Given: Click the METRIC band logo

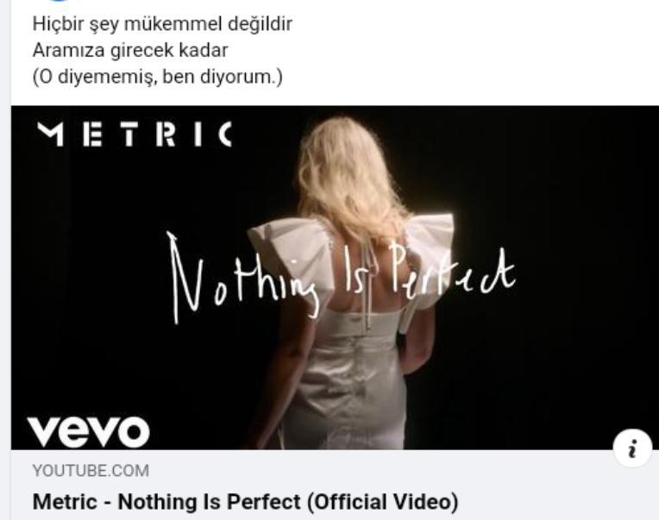Looking at the screenshot, I should point(135,134).
